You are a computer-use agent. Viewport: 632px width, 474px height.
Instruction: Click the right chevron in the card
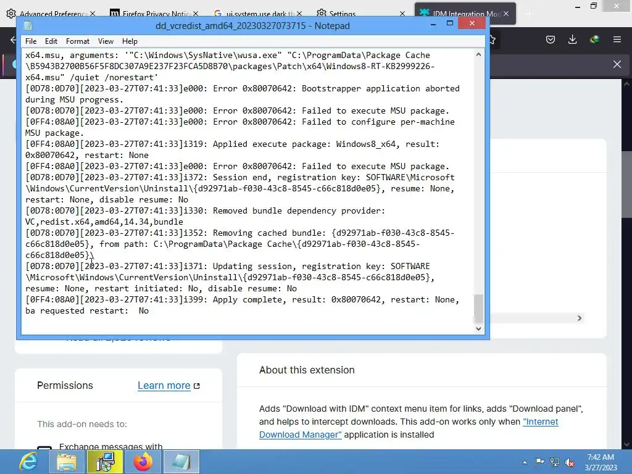tap(580, 318)
